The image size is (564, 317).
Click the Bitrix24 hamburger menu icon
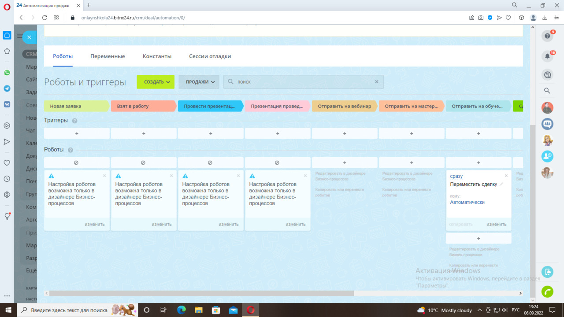coord(19,36)
